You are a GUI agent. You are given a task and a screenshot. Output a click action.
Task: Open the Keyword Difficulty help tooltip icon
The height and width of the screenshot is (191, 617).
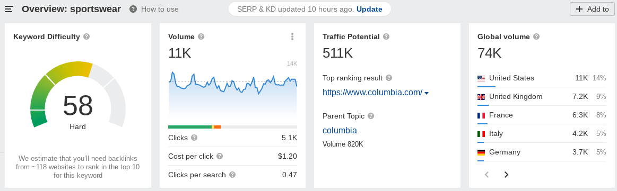pyautogui.click(x=86, y=37)
